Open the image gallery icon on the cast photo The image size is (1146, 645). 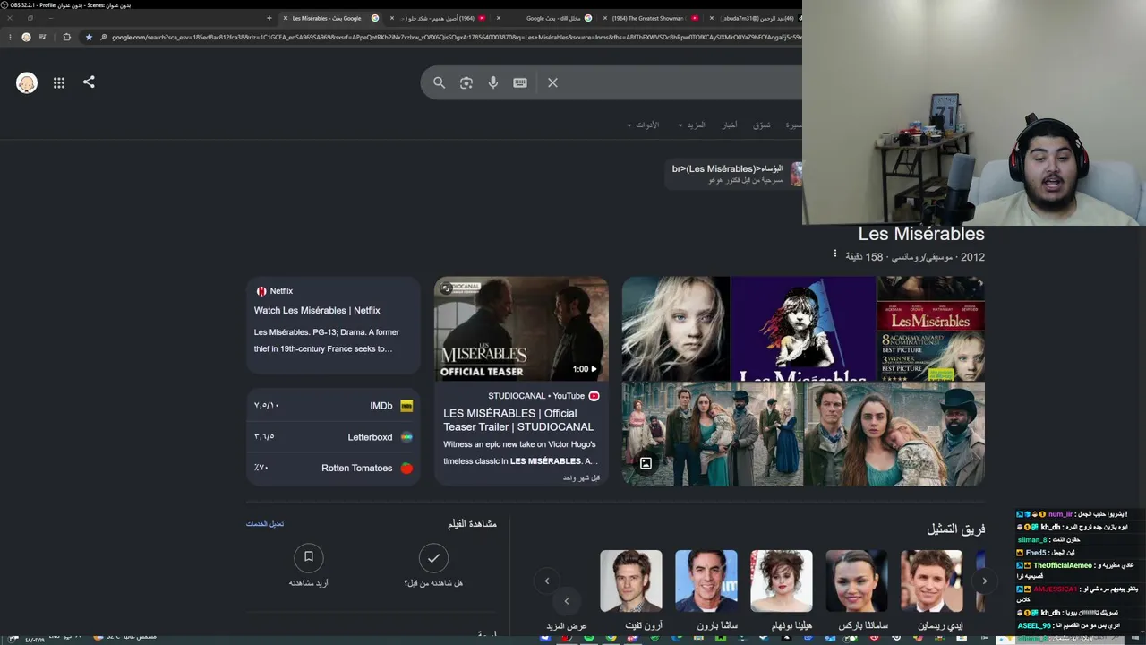(x=646, y=463)
